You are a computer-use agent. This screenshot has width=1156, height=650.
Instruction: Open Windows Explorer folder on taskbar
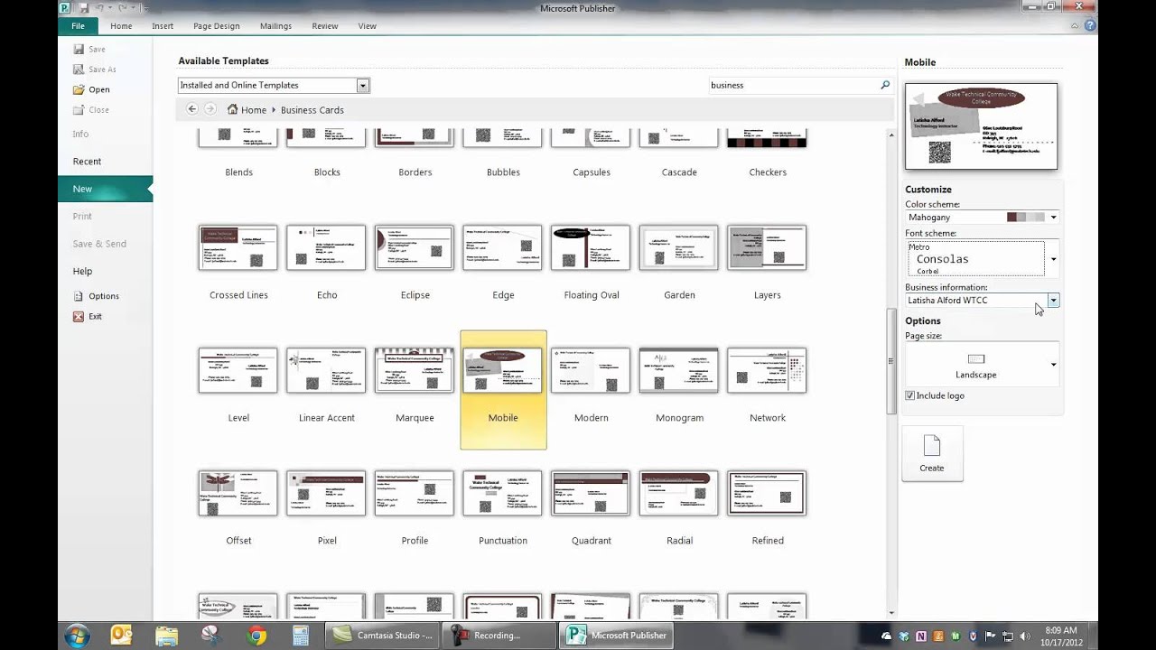pyautogui.click(x=166, y=636)
